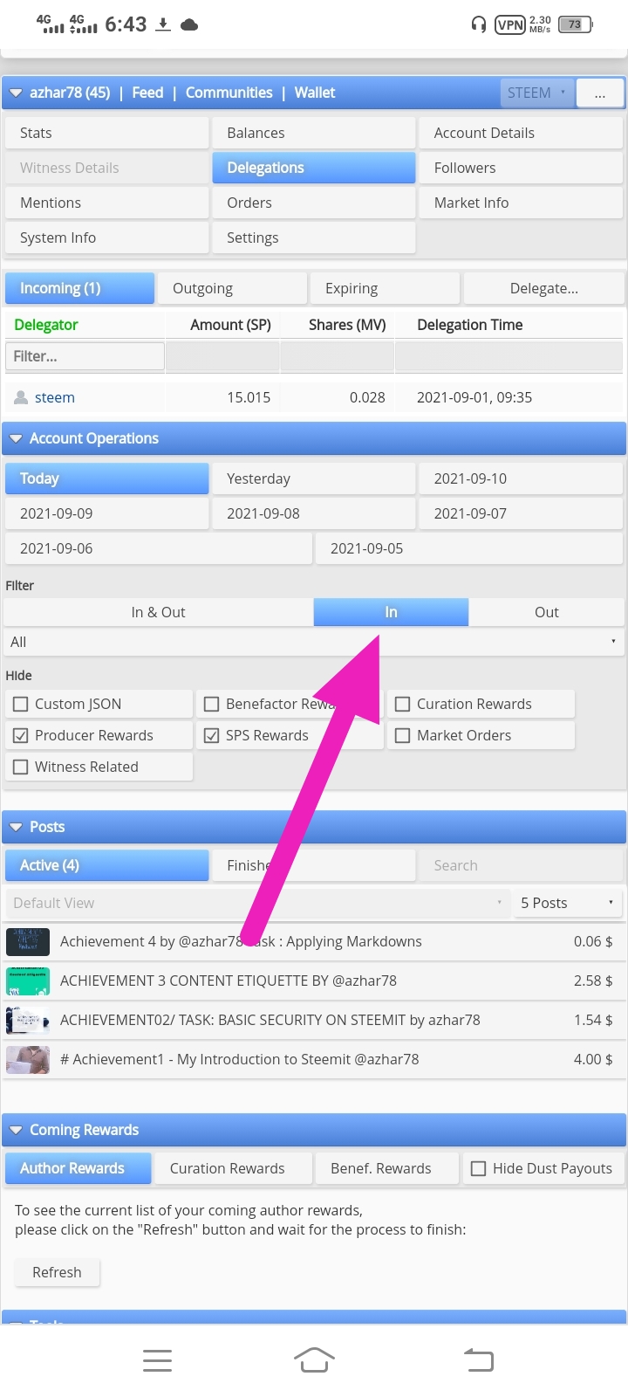Click the Delegate... button
Screen dimensions: 628x1397
pyautogui.click(x=544, y=288)
